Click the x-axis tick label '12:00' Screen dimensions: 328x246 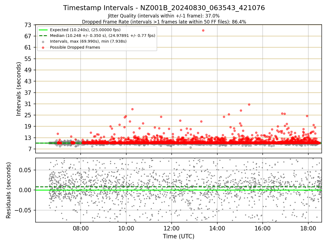[172, 228]
